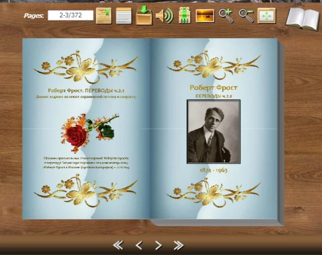Click the 'Сборник' description paragraph on left page
This screenshot has height=255, width=322.
click(86, 163)
